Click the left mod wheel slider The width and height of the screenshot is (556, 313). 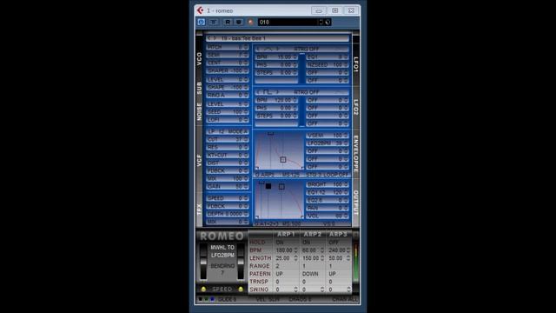(x=203, y=262)
